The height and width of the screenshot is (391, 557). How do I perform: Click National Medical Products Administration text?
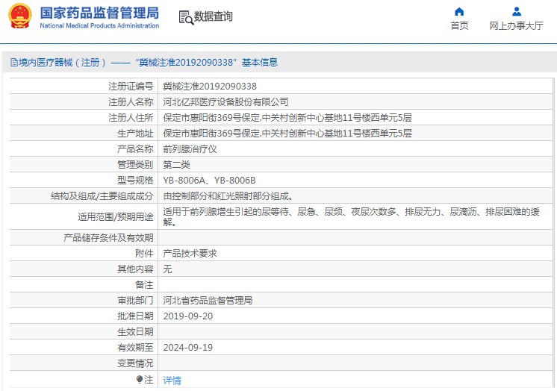pyautogui.click(x=99, y=25)
